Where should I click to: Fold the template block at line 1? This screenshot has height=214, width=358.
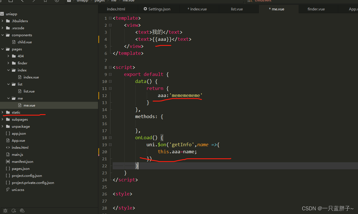(x=110, y=18)
